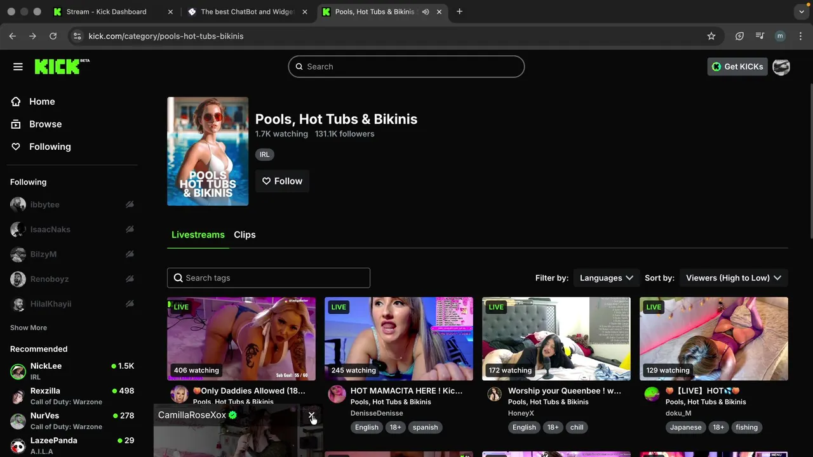Open the stream thumbnail with 406 watching
This screenshot has height=457, width=813.
click(x=241, y=339)
